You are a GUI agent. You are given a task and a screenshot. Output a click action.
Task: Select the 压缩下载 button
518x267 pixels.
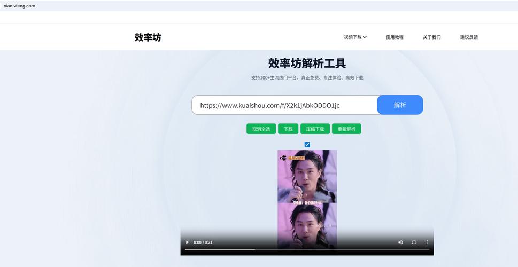[315, 129]
